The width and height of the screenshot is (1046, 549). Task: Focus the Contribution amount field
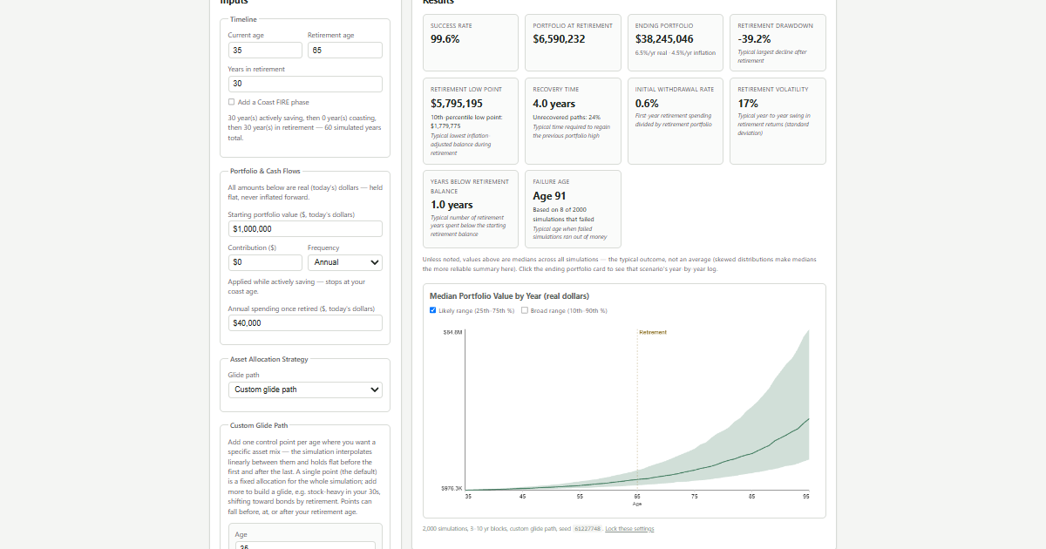pyautogui.click(x=265, y=262)
